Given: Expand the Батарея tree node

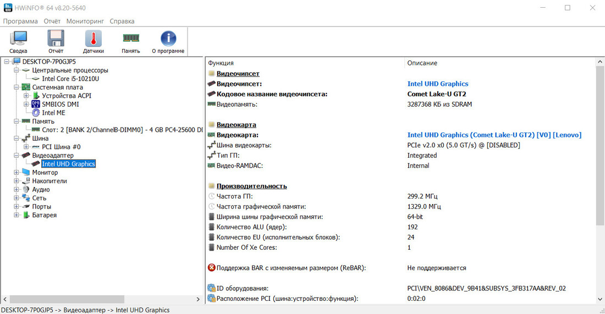Looking at the screenshot, I should point(16,215).
